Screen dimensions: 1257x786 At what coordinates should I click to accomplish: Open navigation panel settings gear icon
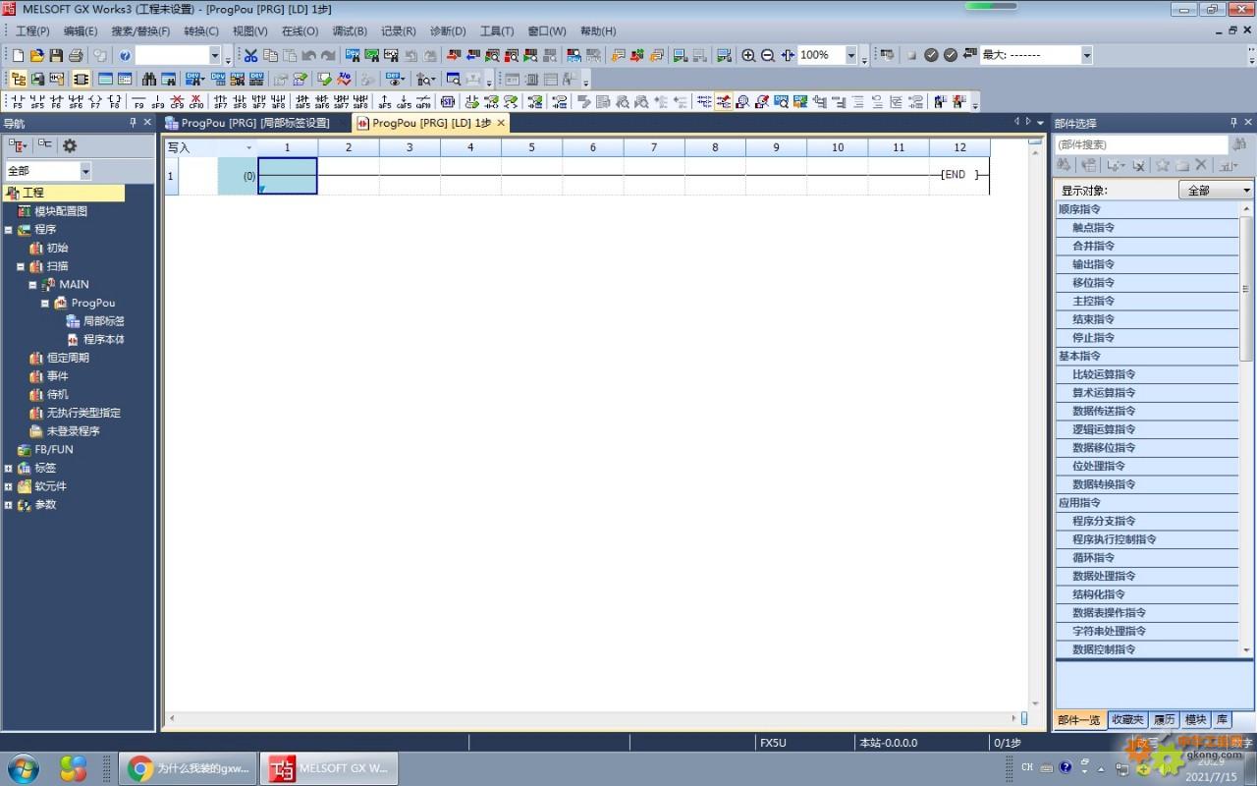pyautogui.click(x=70, y=145)
